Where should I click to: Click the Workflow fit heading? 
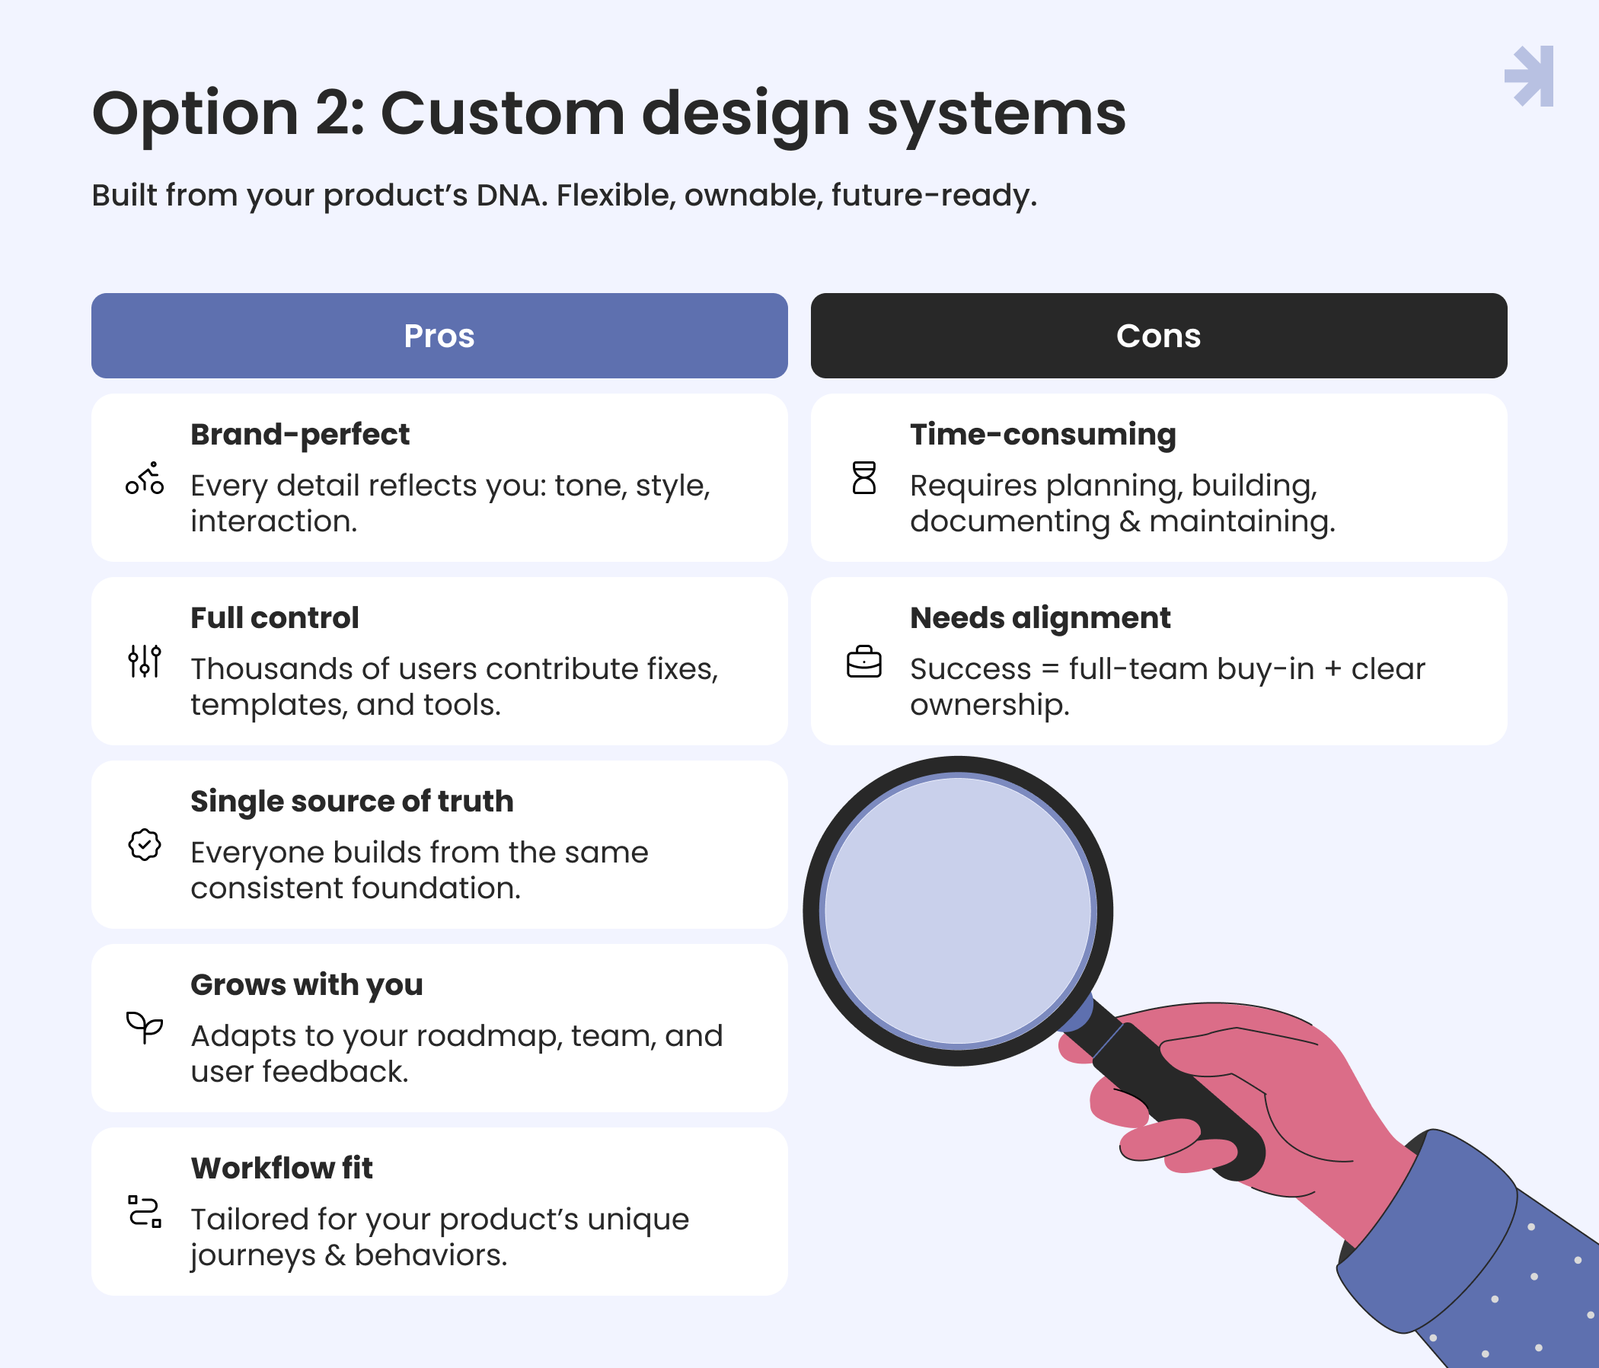282,1168
